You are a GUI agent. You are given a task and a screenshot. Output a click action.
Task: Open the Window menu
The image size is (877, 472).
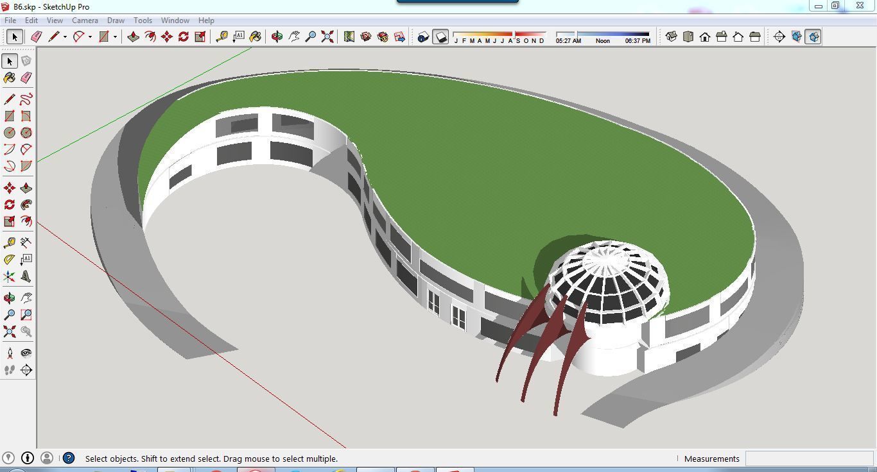(x=175, y=21)
